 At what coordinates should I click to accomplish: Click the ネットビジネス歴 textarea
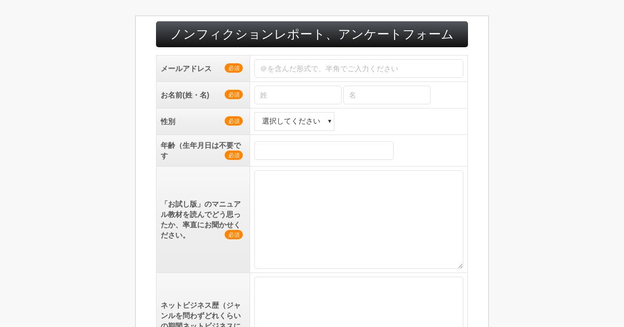(358, 302)
